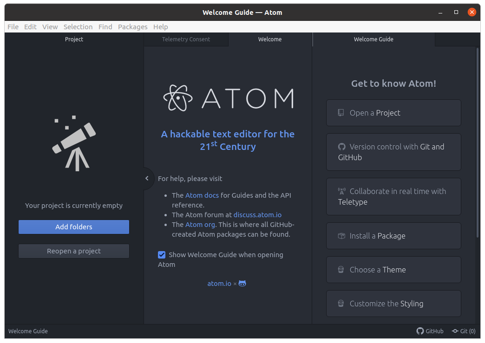Click the Add folders button
Image resolution: width=485 pixels, height=343 pixels.
tap(74, 227)
